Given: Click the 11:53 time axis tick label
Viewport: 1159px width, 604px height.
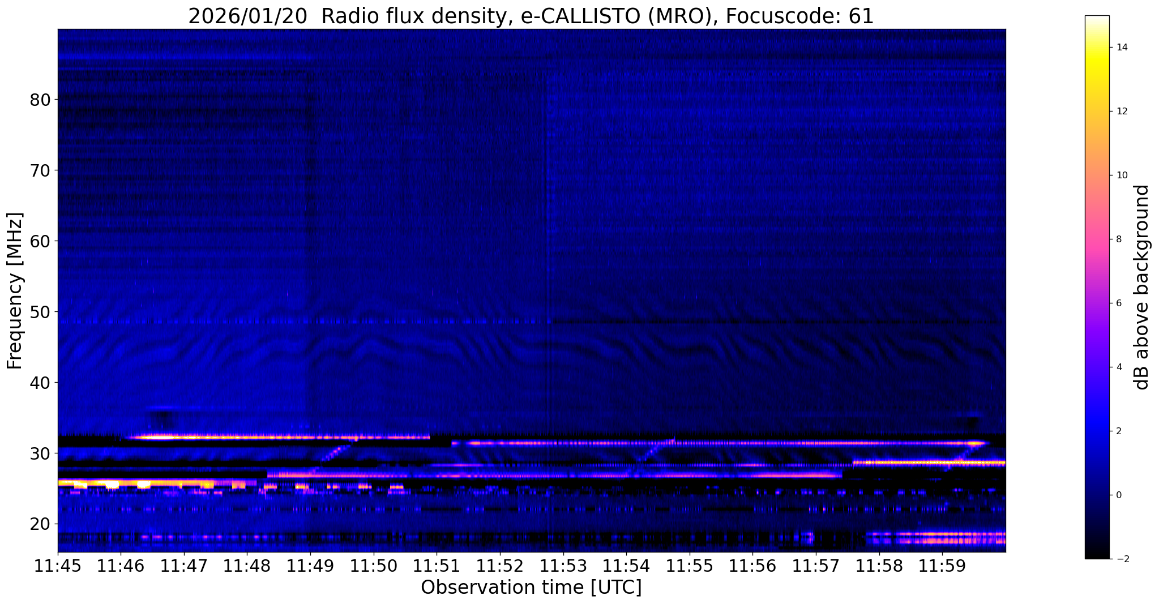Looking at the screenshot, I should [562, 566].
